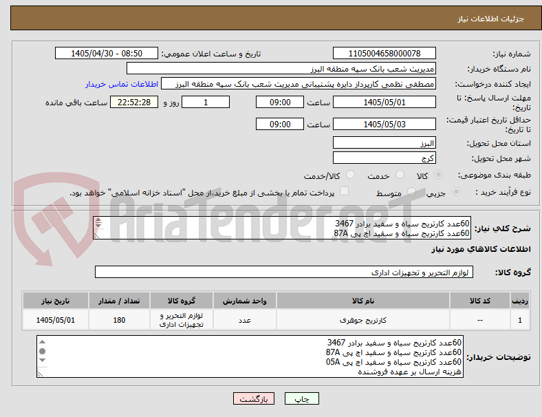This screenshot has width=542, height=417.
Task: Click the delivery city field کرج
Action: [x=384, y=158]
